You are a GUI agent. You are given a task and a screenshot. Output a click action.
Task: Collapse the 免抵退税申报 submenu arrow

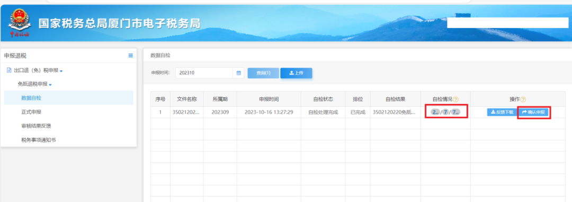(50, 85)
